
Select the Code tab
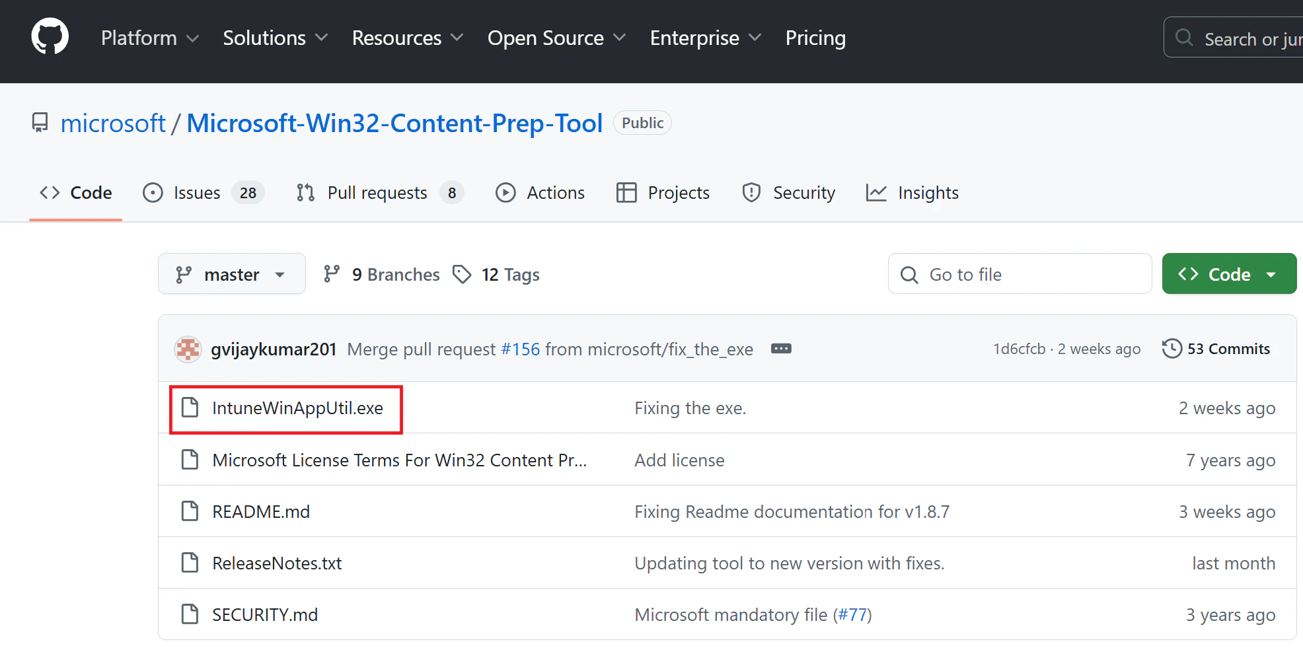(x=76, y=193)
